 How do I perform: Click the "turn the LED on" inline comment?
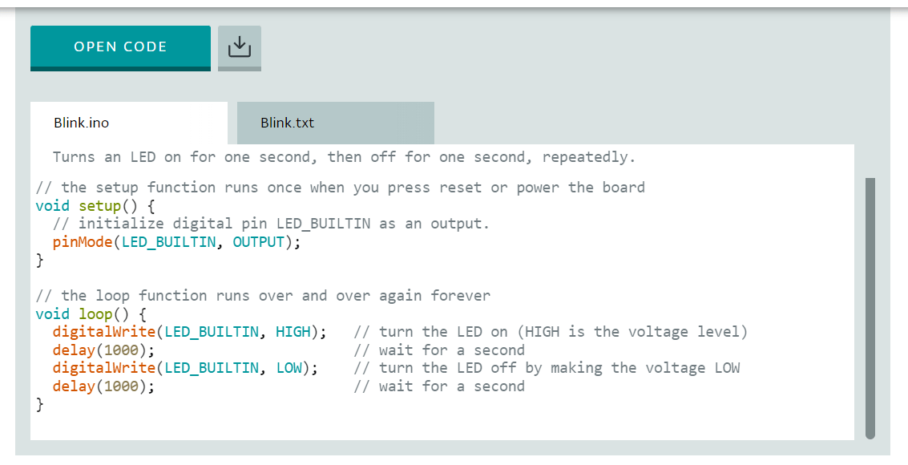pos(551,332)
